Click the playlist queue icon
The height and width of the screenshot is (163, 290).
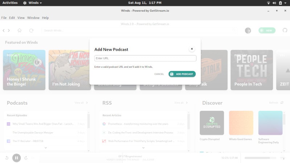pyautogui.click(x=283, y=158)
